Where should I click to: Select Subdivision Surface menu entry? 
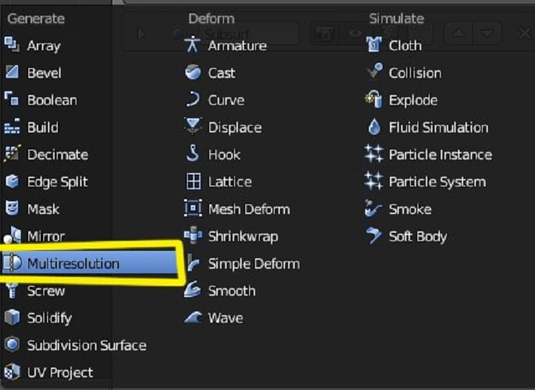click(x=86, y=346)
